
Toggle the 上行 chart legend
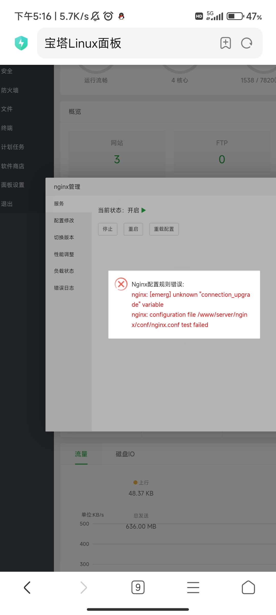[141, 483]
